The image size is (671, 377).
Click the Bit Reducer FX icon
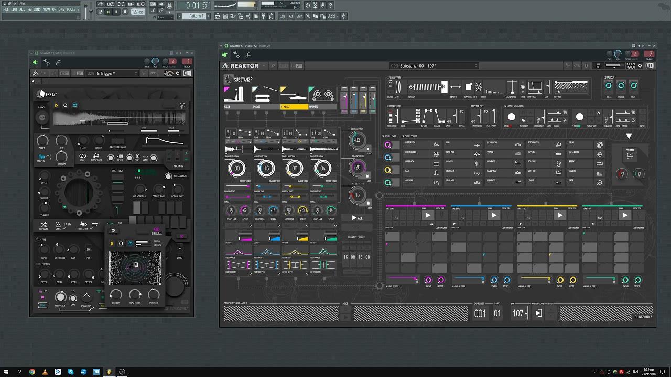[x=436, y=153]
